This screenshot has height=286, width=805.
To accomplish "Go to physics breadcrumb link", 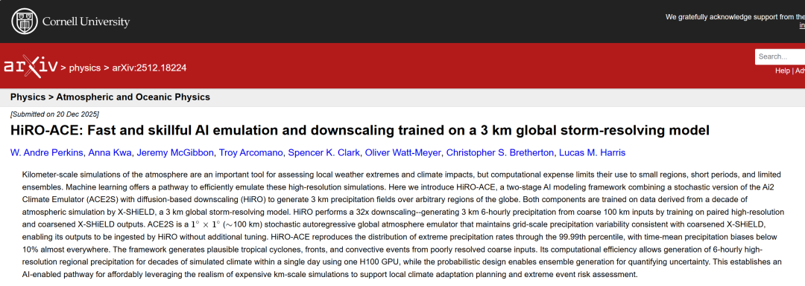I will click(85, 68).
